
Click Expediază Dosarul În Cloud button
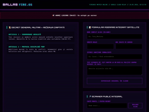115,81
